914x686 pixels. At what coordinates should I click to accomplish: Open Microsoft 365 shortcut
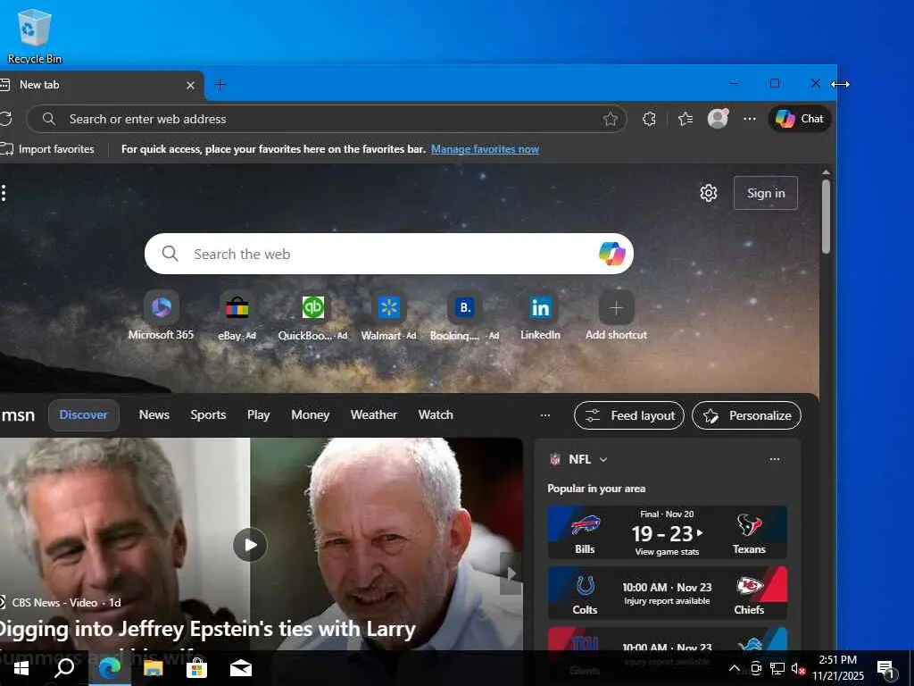pyautogui.click(x=161, y=316)
